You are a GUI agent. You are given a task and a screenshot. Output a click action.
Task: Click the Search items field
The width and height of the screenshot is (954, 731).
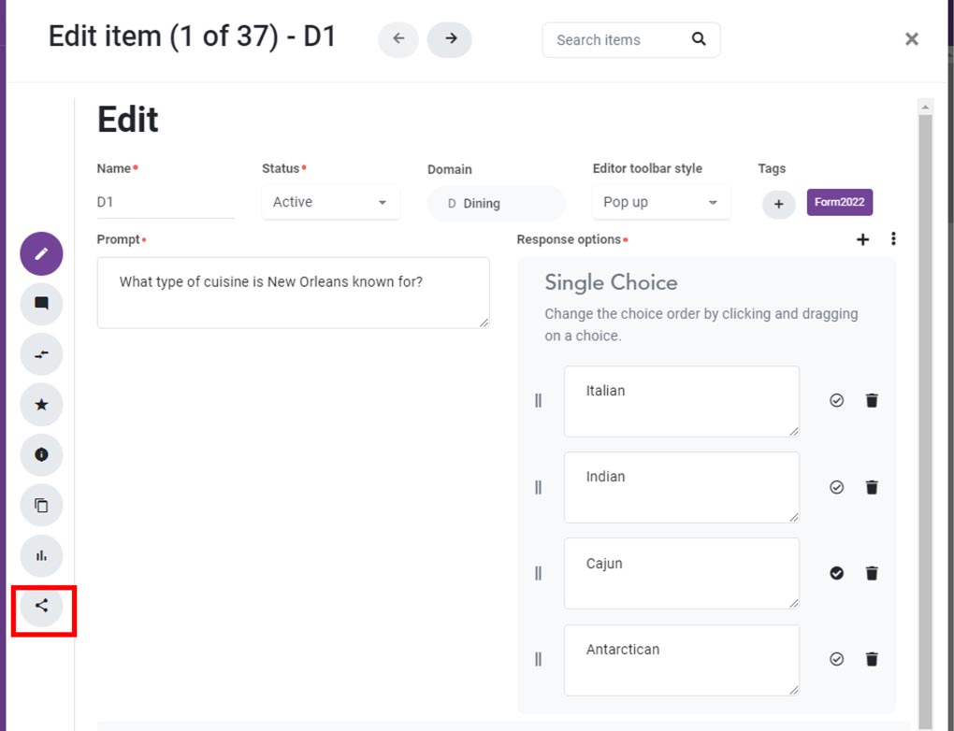click(x=617, y=40)
